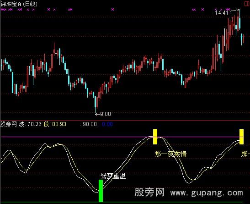The image size is (250, 204).
Task: Click the red square icon at top-right corner
Action: click(x=247, y=4)
